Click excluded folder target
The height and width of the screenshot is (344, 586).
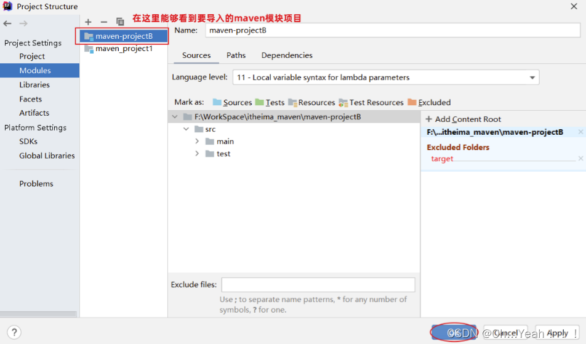(x=442, y=159)
